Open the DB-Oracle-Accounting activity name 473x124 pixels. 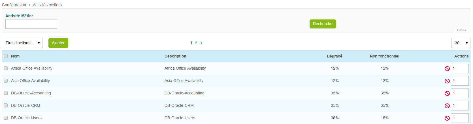(x=31, y=93)
